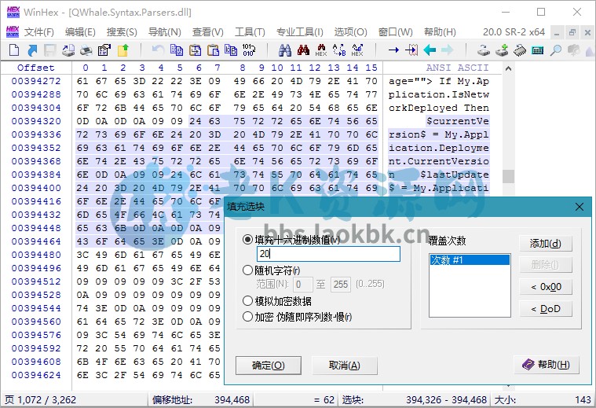Click the hex view scrollbar thumb

click(508, 176)
